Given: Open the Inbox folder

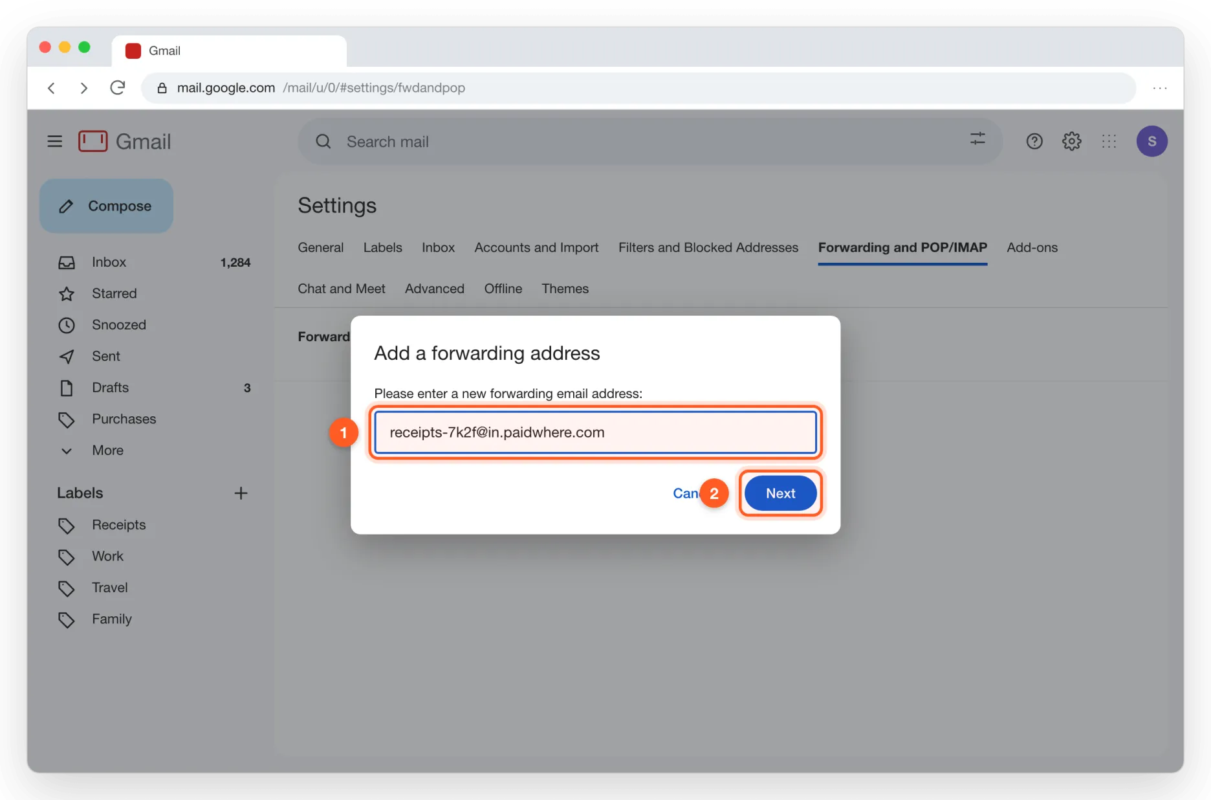Looking at the screenshot, I should coord(109,262).
